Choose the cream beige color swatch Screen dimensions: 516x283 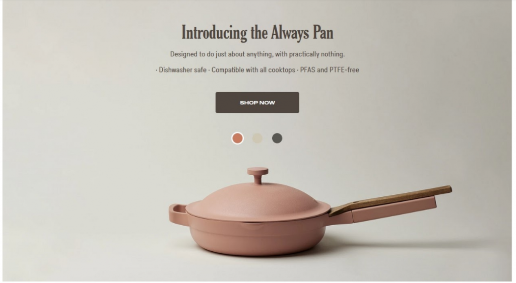(x=257, y=138)
